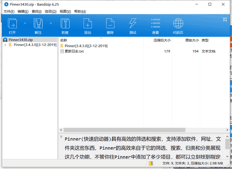Click the Add (添加) file icon
This screenshot has width=232, height=169.
tap(88, 23)
